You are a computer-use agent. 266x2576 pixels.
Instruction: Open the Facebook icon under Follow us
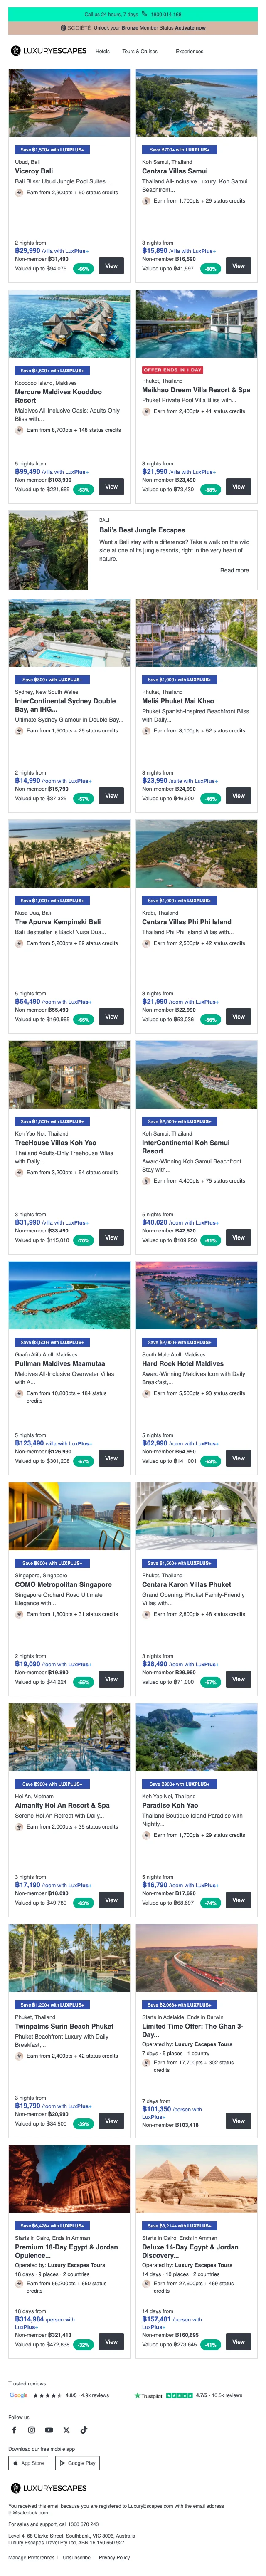pyautogui.click(x=14, y=2430)
